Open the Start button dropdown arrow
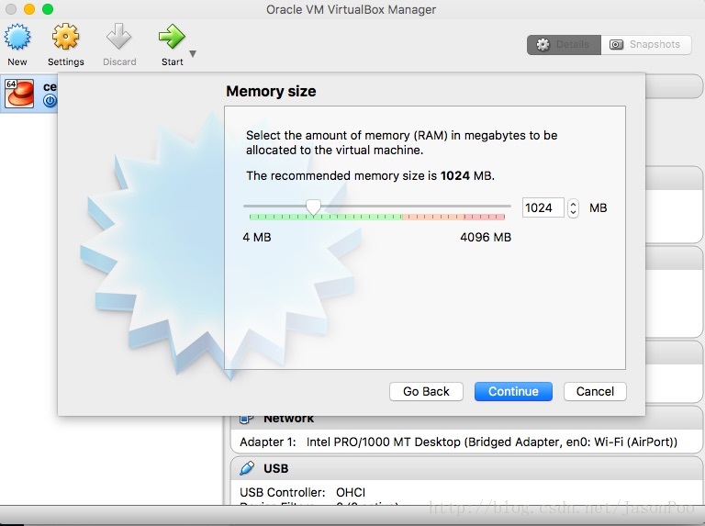The height and width of the screenshot is (526, 705). tap(193, 54)
